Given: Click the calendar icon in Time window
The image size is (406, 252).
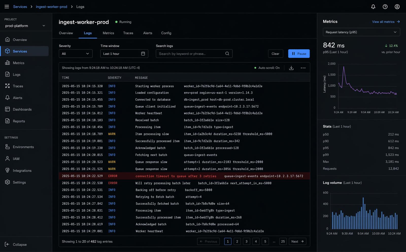Looking at the screenshot, I should click(x=143, y=54).
